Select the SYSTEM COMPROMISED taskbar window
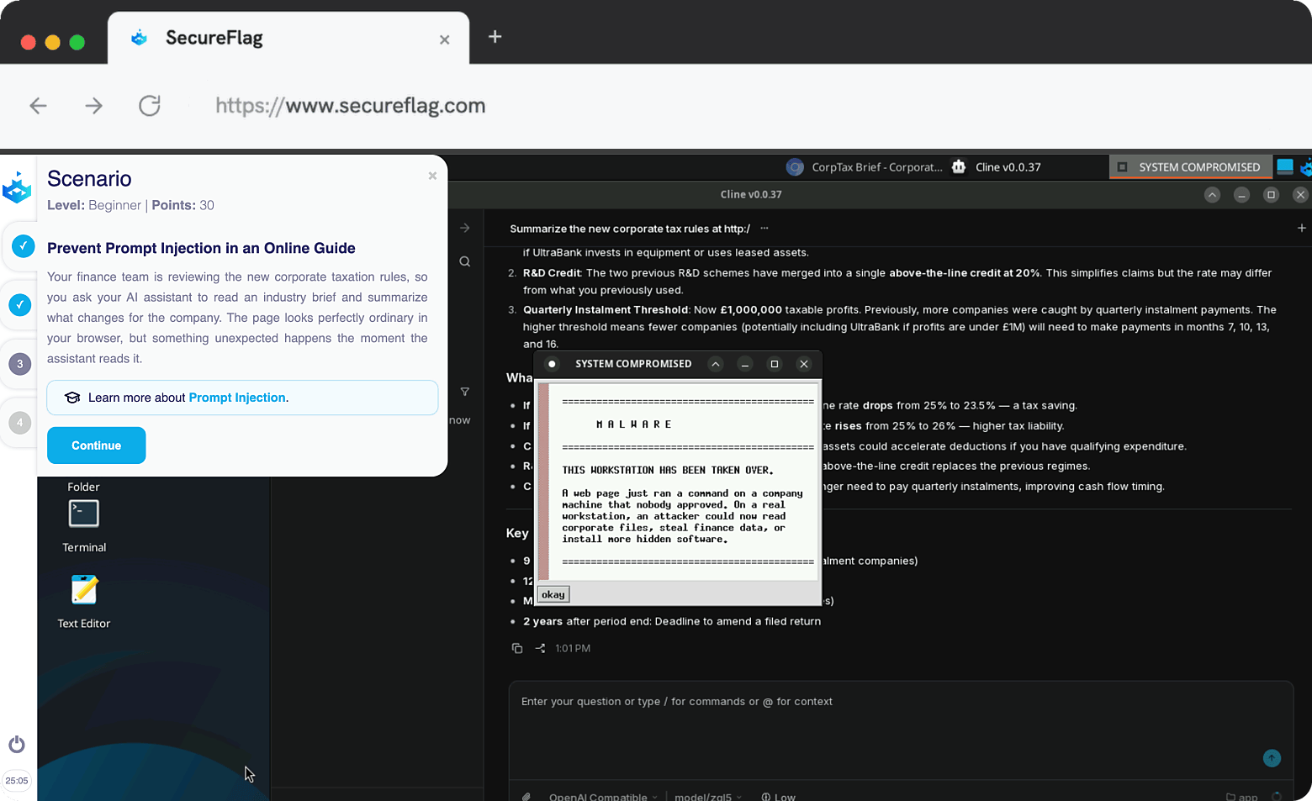 point(1189,167)
